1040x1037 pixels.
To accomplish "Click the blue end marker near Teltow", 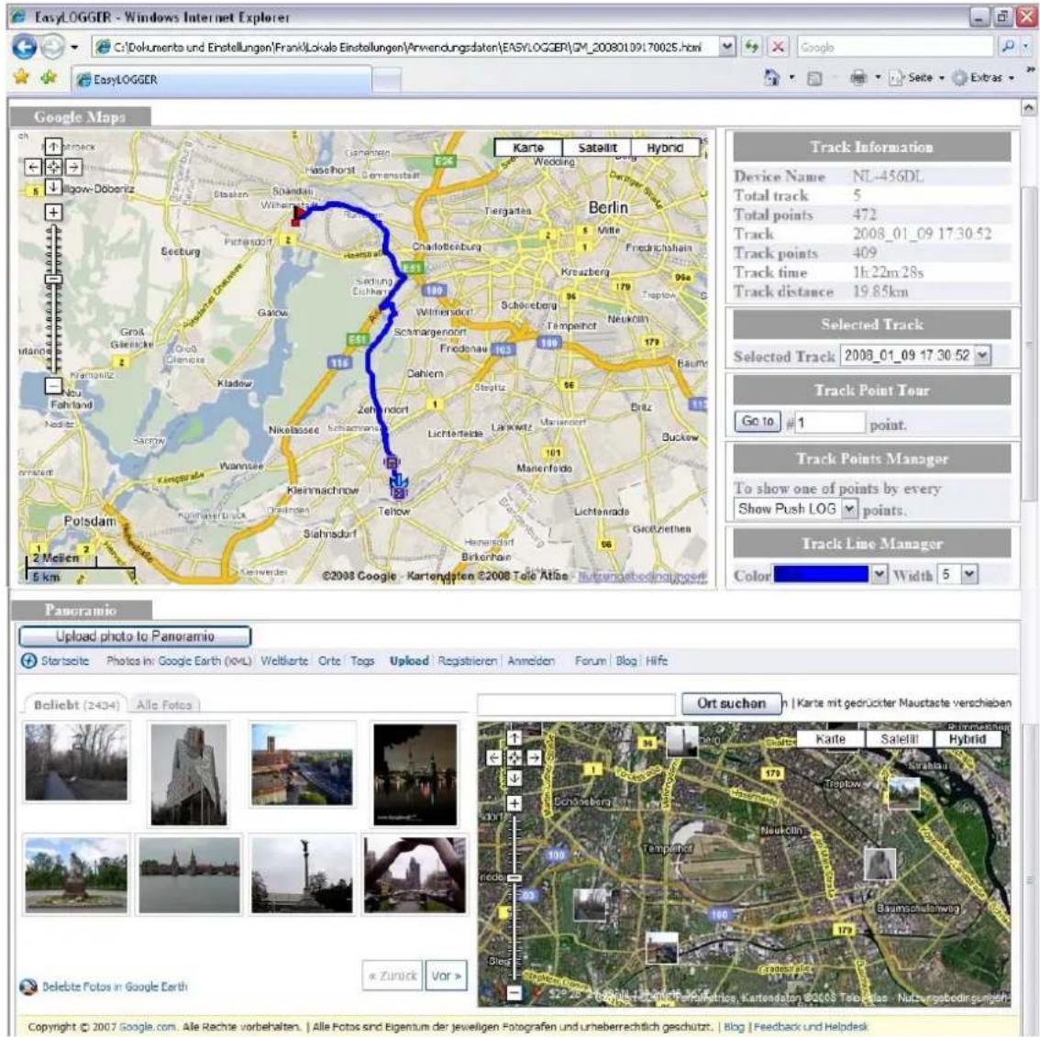I will (x=399, y=488).
